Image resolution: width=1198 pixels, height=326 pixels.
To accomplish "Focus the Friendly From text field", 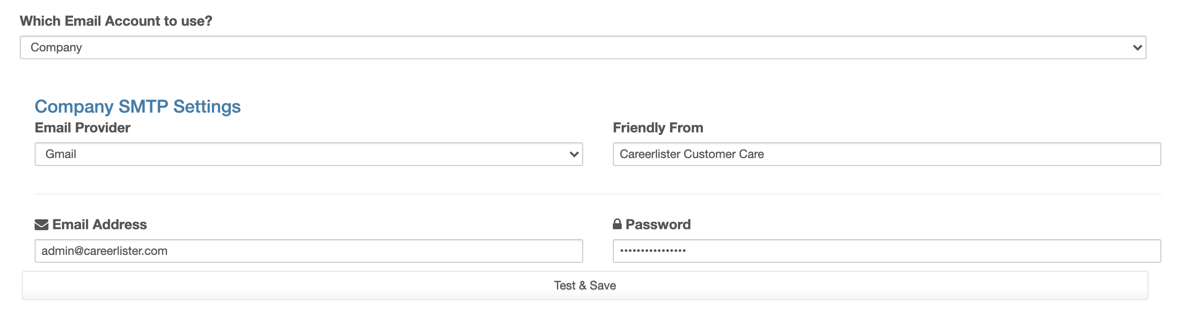I will (x=887, y=154).
